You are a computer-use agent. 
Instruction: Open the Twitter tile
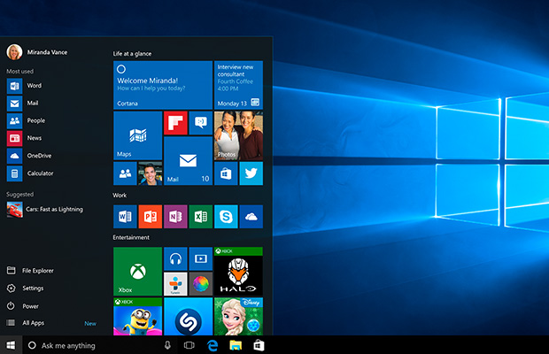pos(251,173)
